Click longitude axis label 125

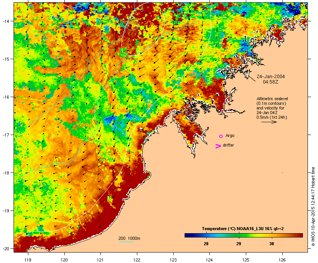[x=246, y=260]
